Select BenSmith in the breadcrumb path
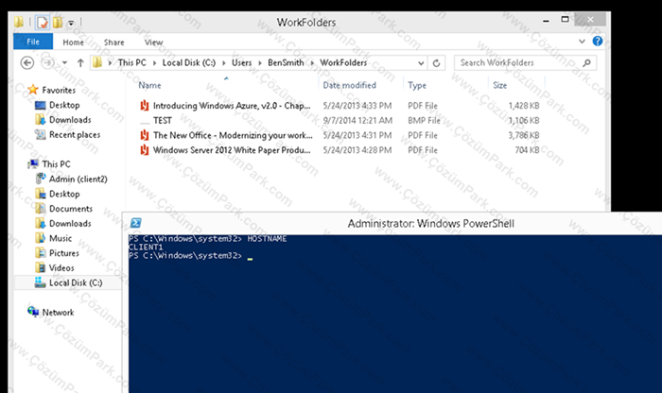 click(286, 63)
